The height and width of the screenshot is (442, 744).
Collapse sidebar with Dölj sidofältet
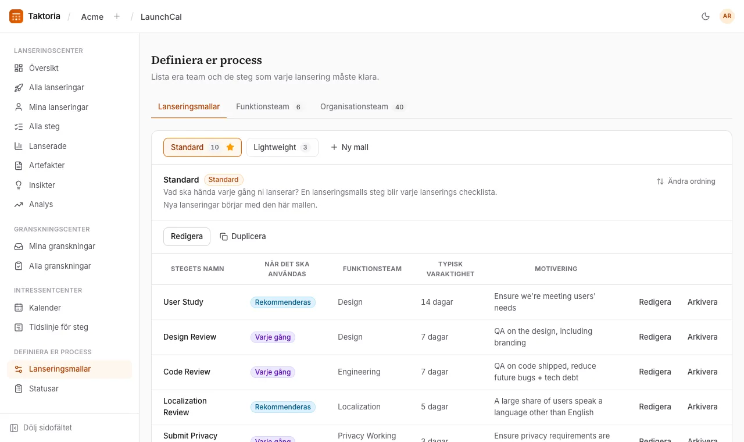pyautogui.click(x=41, y=427)
